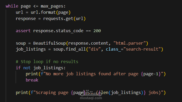Image resolution: width=182 pixels, height=102 pixels.
Task: Click 'Scraping page' string in final print
Action: pyautogui.click(x=52, y=93)
